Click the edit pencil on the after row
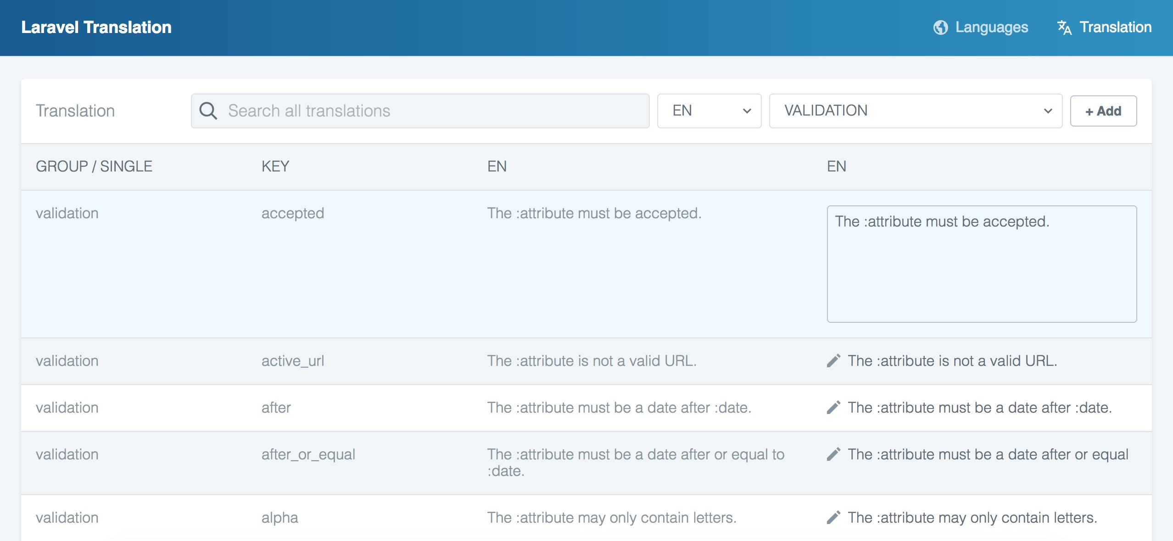This screenshot has height=541, width=1173. click(833, 407)
